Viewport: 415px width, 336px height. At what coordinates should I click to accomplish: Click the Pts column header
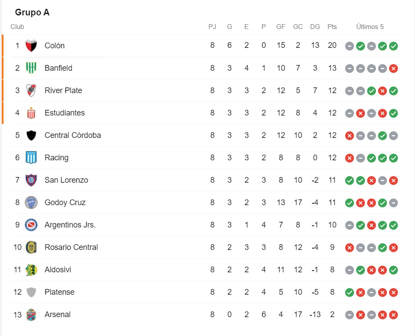point(332,27)
